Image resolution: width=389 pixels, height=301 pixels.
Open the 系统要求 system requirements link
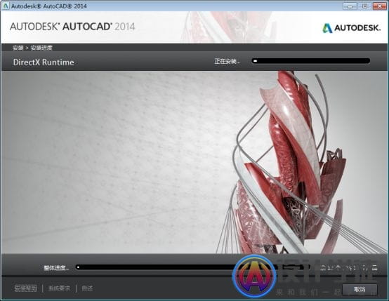tap(59, 288)
